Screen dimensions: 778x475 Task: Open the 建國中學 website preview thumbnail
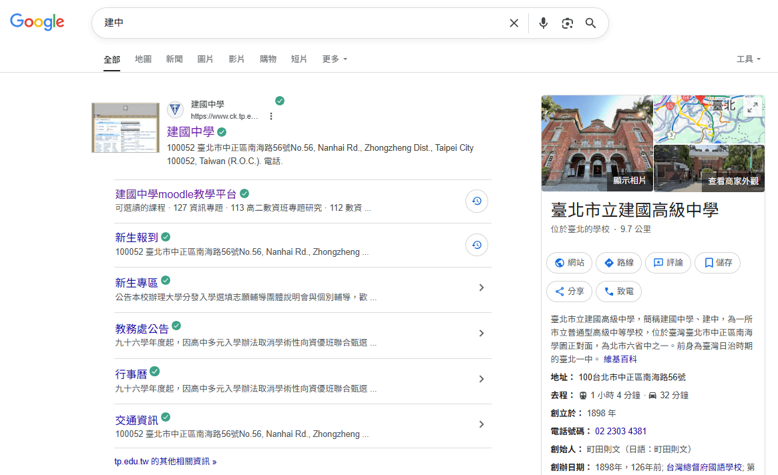pos(126,127)
